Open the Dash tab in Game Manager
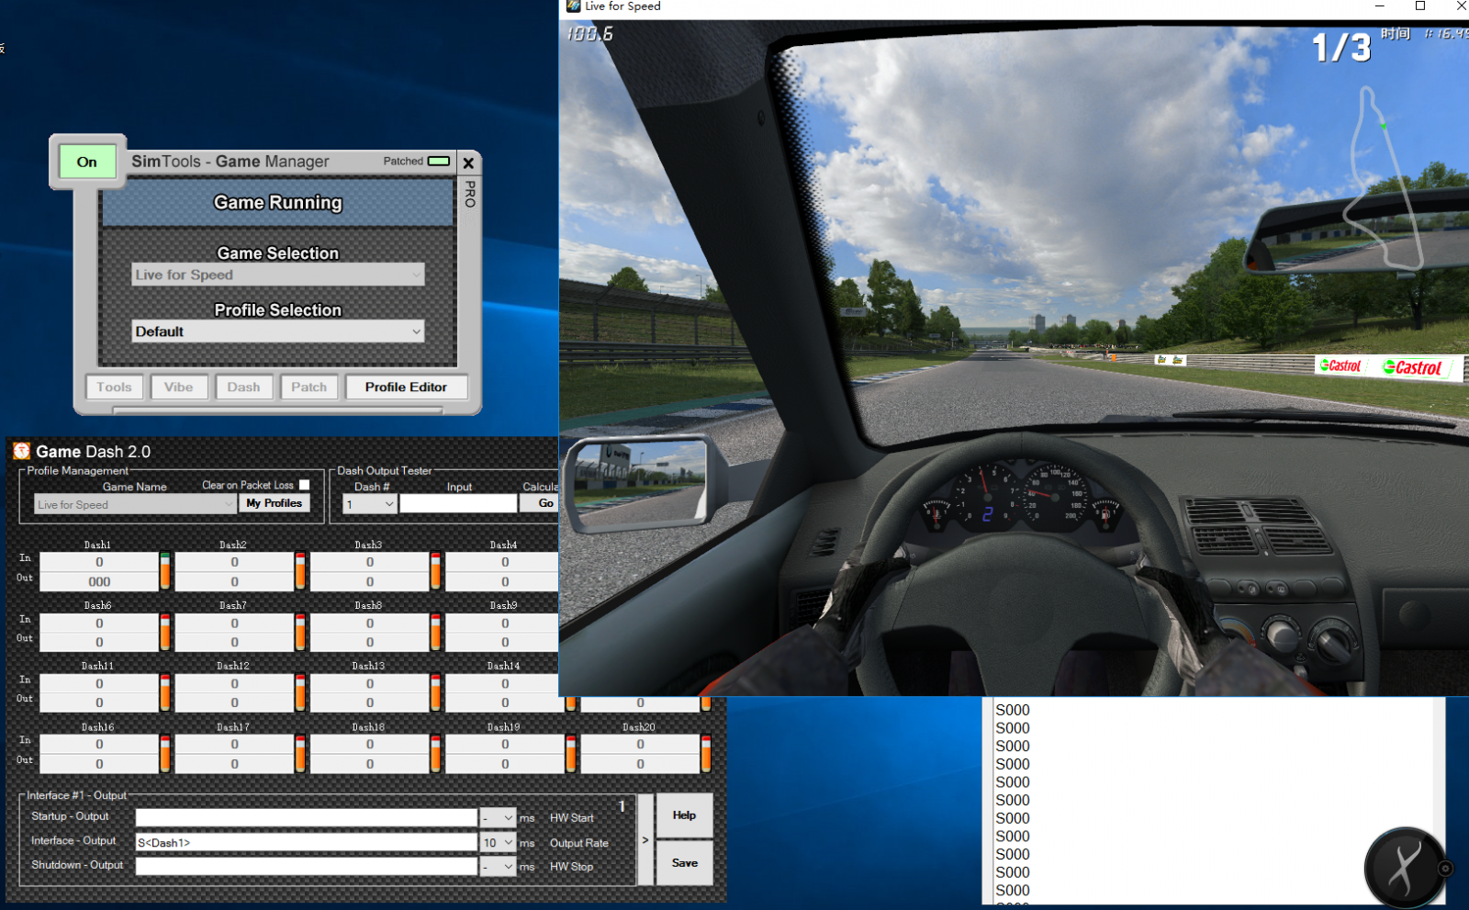1469x910 pixels. click(x=244, y=387)
